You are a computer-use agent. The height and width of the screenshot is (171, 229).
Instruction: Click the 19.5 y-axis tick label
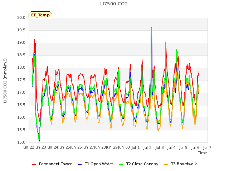[x=21, y=30]
